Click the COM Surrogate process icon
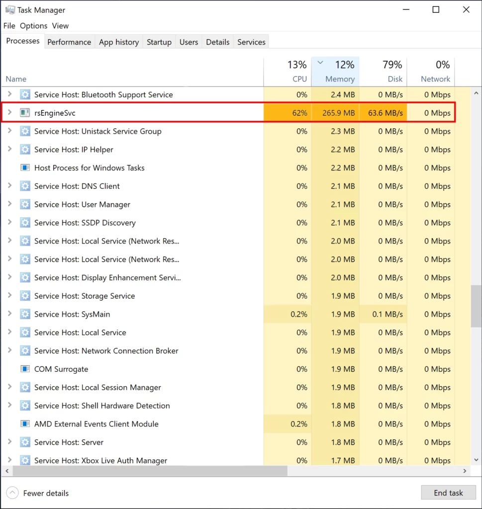This screenshot has width=482, height=509. click(x=25, y=369)
